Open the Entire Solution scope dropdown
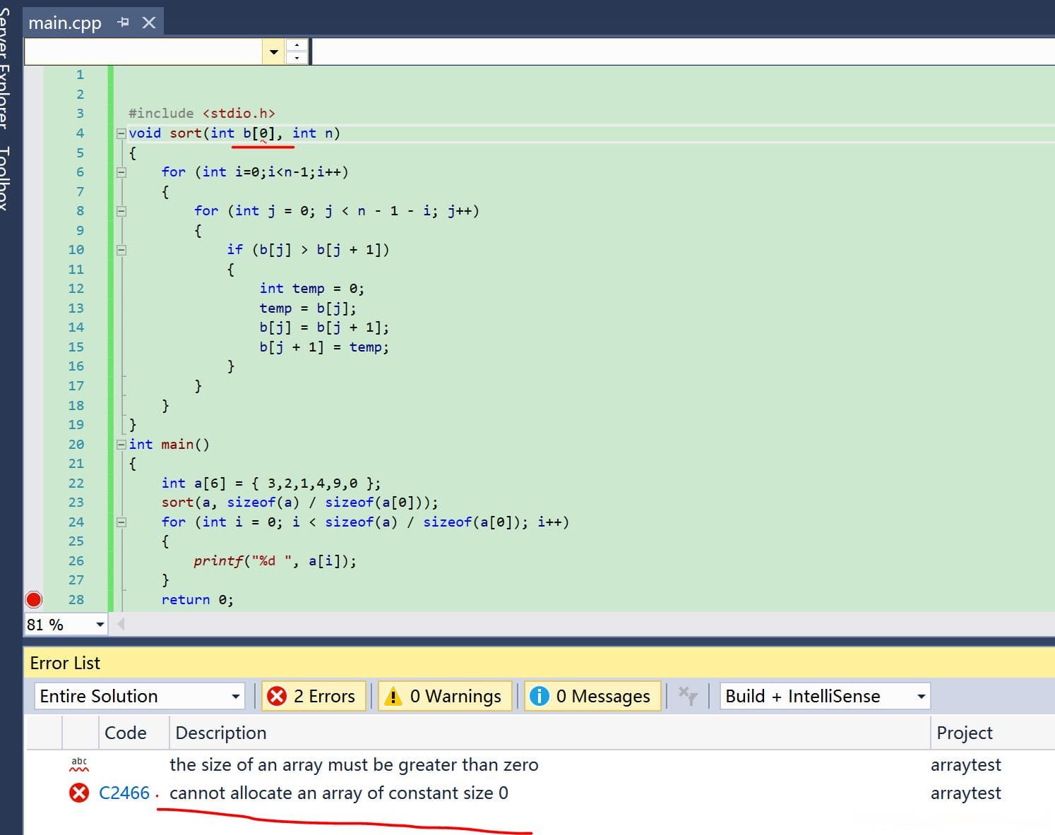Screen dimensions: 1055x835 click(x=140, y=697)
